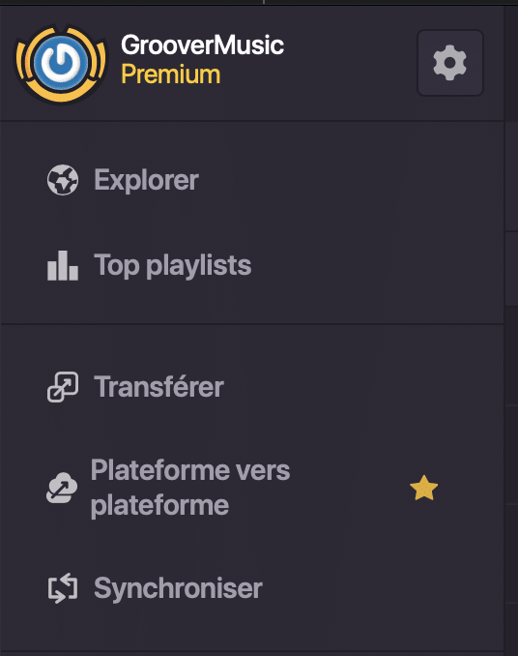Choose Synchroniser from the sidebar

coord(252,588)
